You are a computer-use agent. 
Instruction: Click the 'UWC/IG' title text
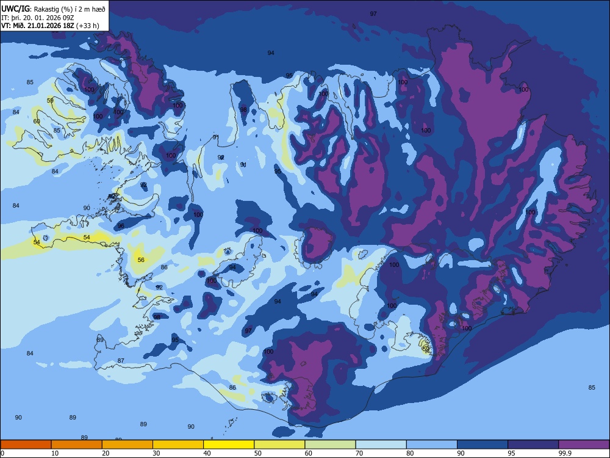tap(15, 9)
